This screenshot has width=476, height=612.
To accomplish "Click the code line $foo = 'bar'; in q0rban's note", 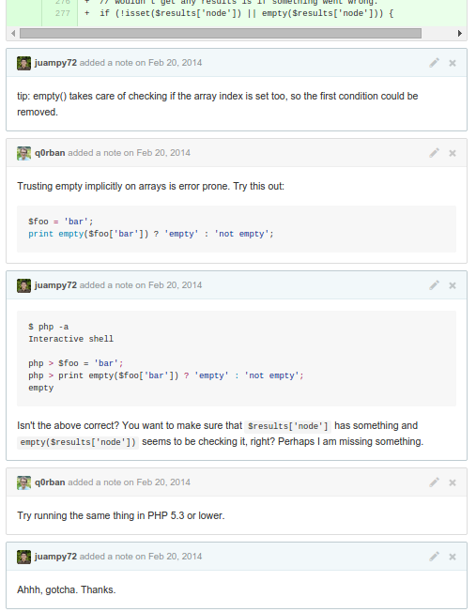I will pyautogui.click(x=60, y=222).
